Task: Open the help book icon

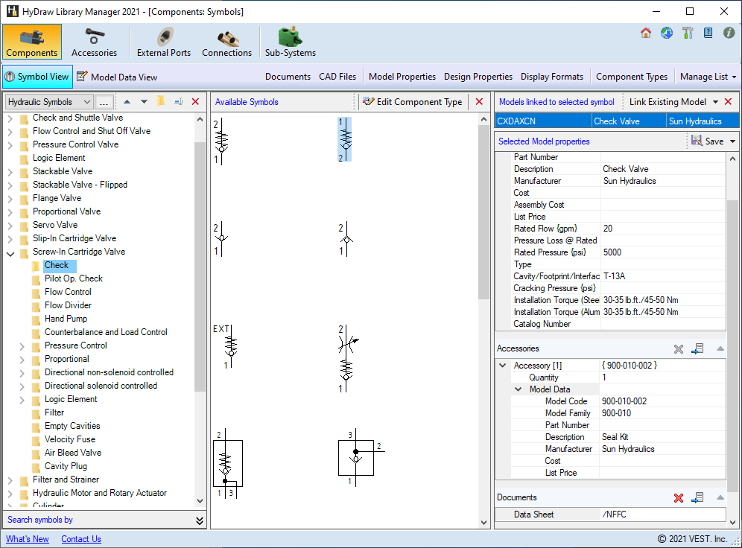Action: pos(708,33)
